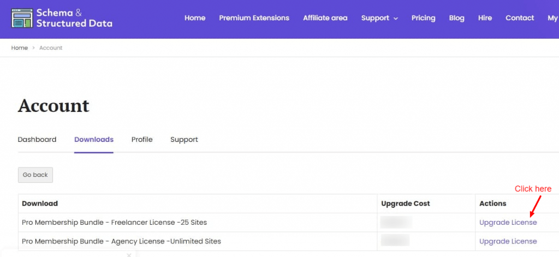Viewport: 559px width, 257px height.
Task: Upgrade License for Freelancer License row
Action: tap(508, 223)
